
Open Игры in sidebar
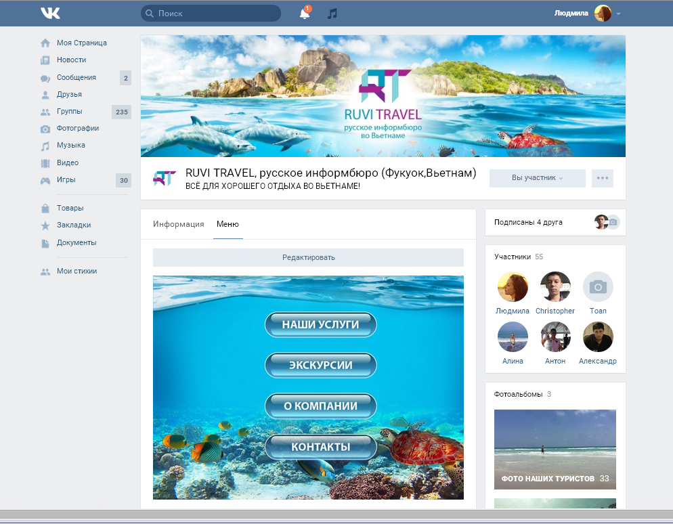[x=66, y=180]
